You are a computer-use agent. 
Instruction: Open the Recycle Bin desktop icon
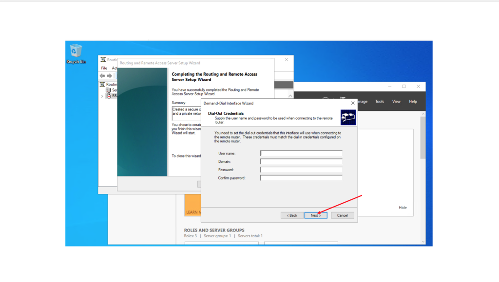coord(76,52)
